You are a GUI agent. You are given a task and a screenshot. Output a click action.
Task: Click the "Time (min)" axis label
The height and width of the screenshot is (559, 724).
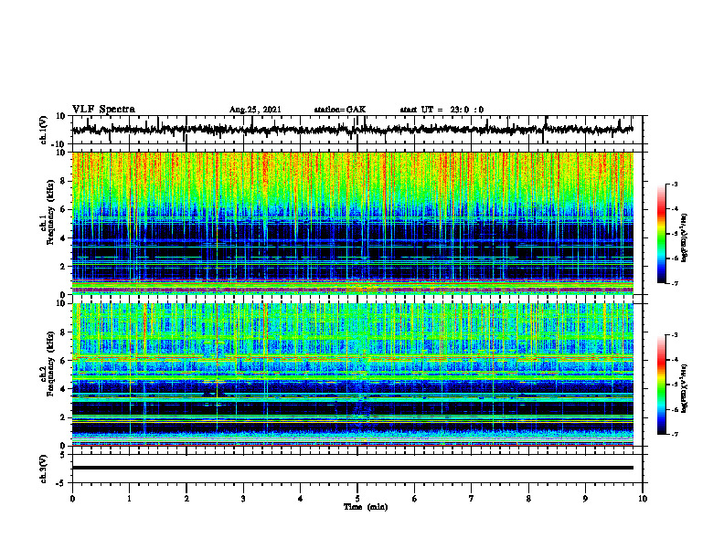[366, 507]
